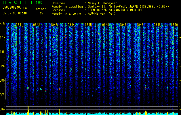Click the meteor count value 27

pyautogui.click(x=42, y=13)
